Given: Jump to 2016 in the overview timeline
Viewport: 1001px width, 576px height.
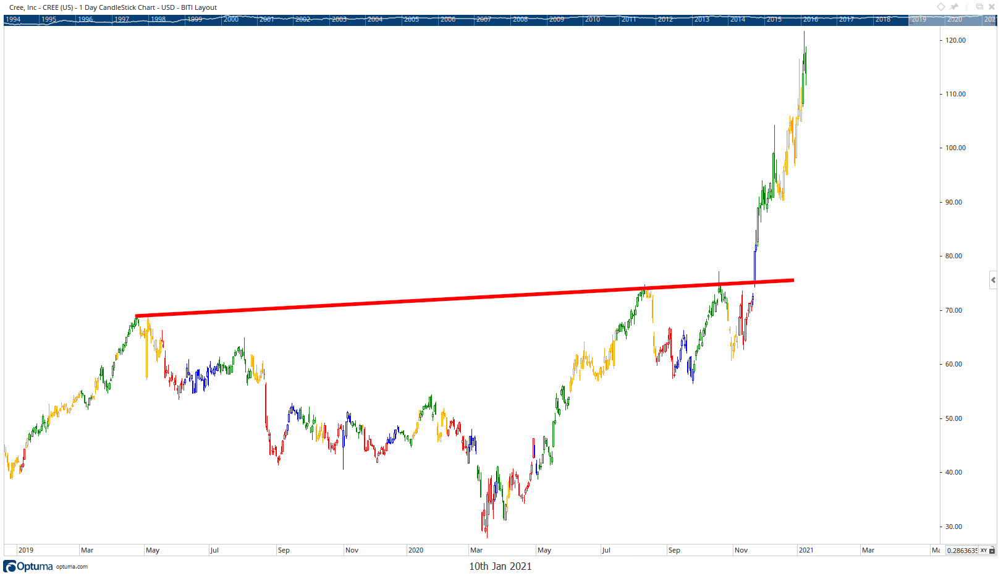Looking at the screenshot, I should (x=811, y=19).
